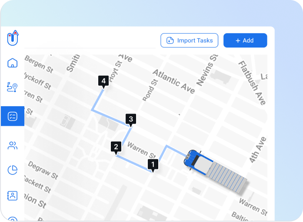Open the drivers people sidebar icon
The image size is (303, 222).
[12, 145]
